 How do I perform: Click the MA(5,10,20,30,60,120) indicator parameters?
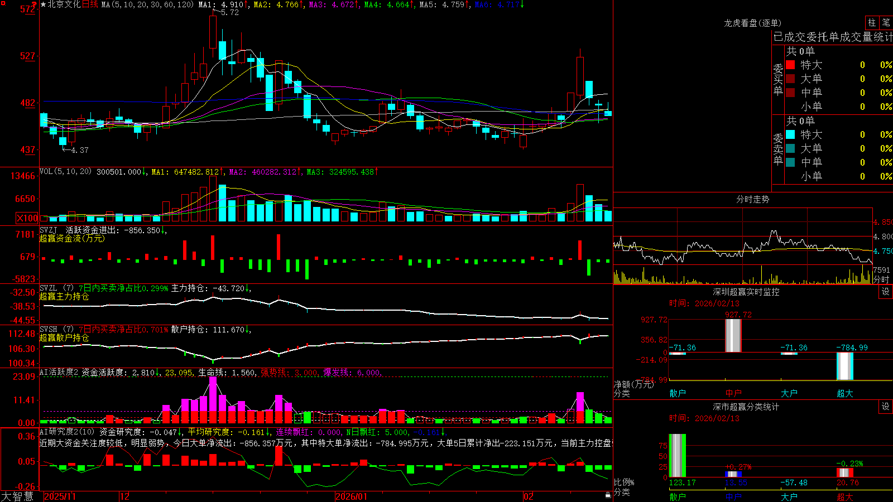pos(148,4)
